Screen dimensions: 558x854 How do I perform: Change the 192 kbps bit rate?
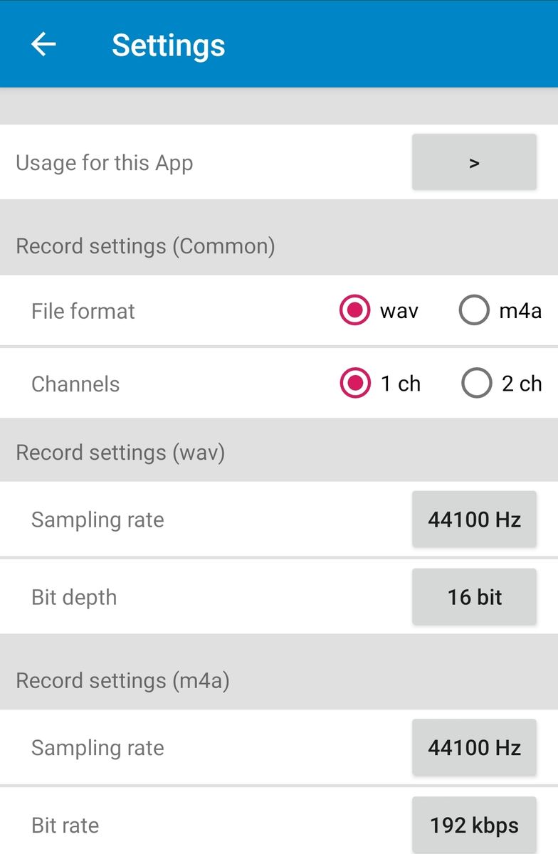coord(474,826)
